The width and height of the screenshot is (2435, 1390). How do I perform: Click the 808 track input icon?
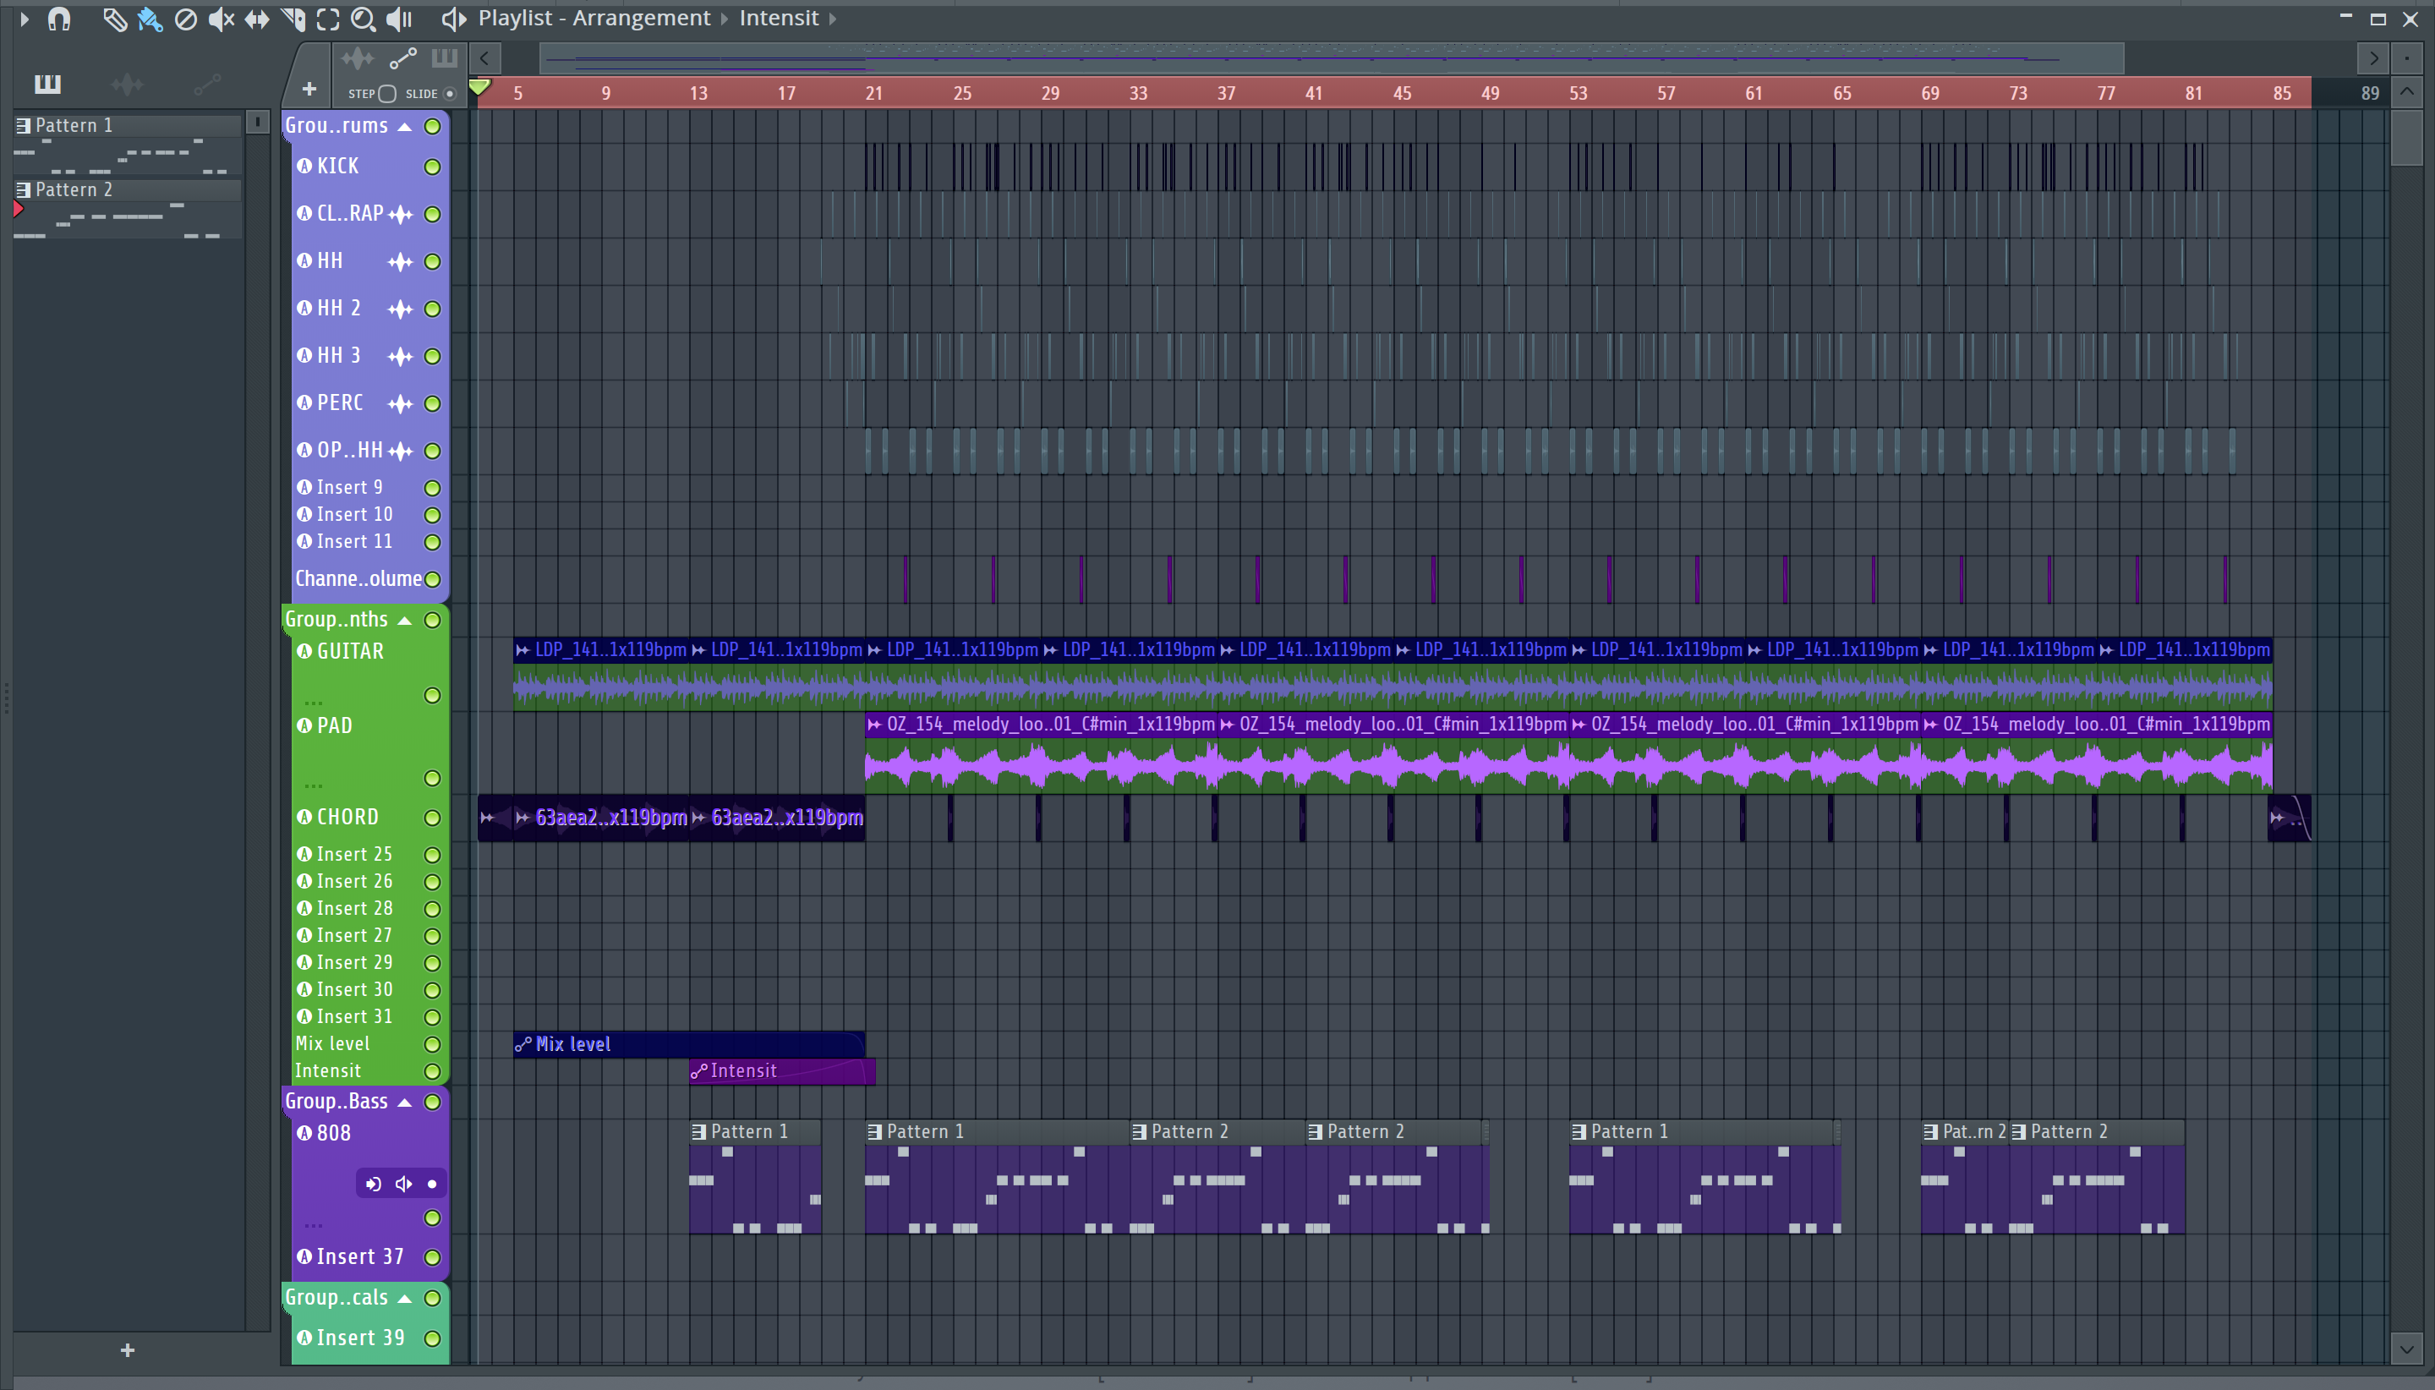(x=373, y=1184)
